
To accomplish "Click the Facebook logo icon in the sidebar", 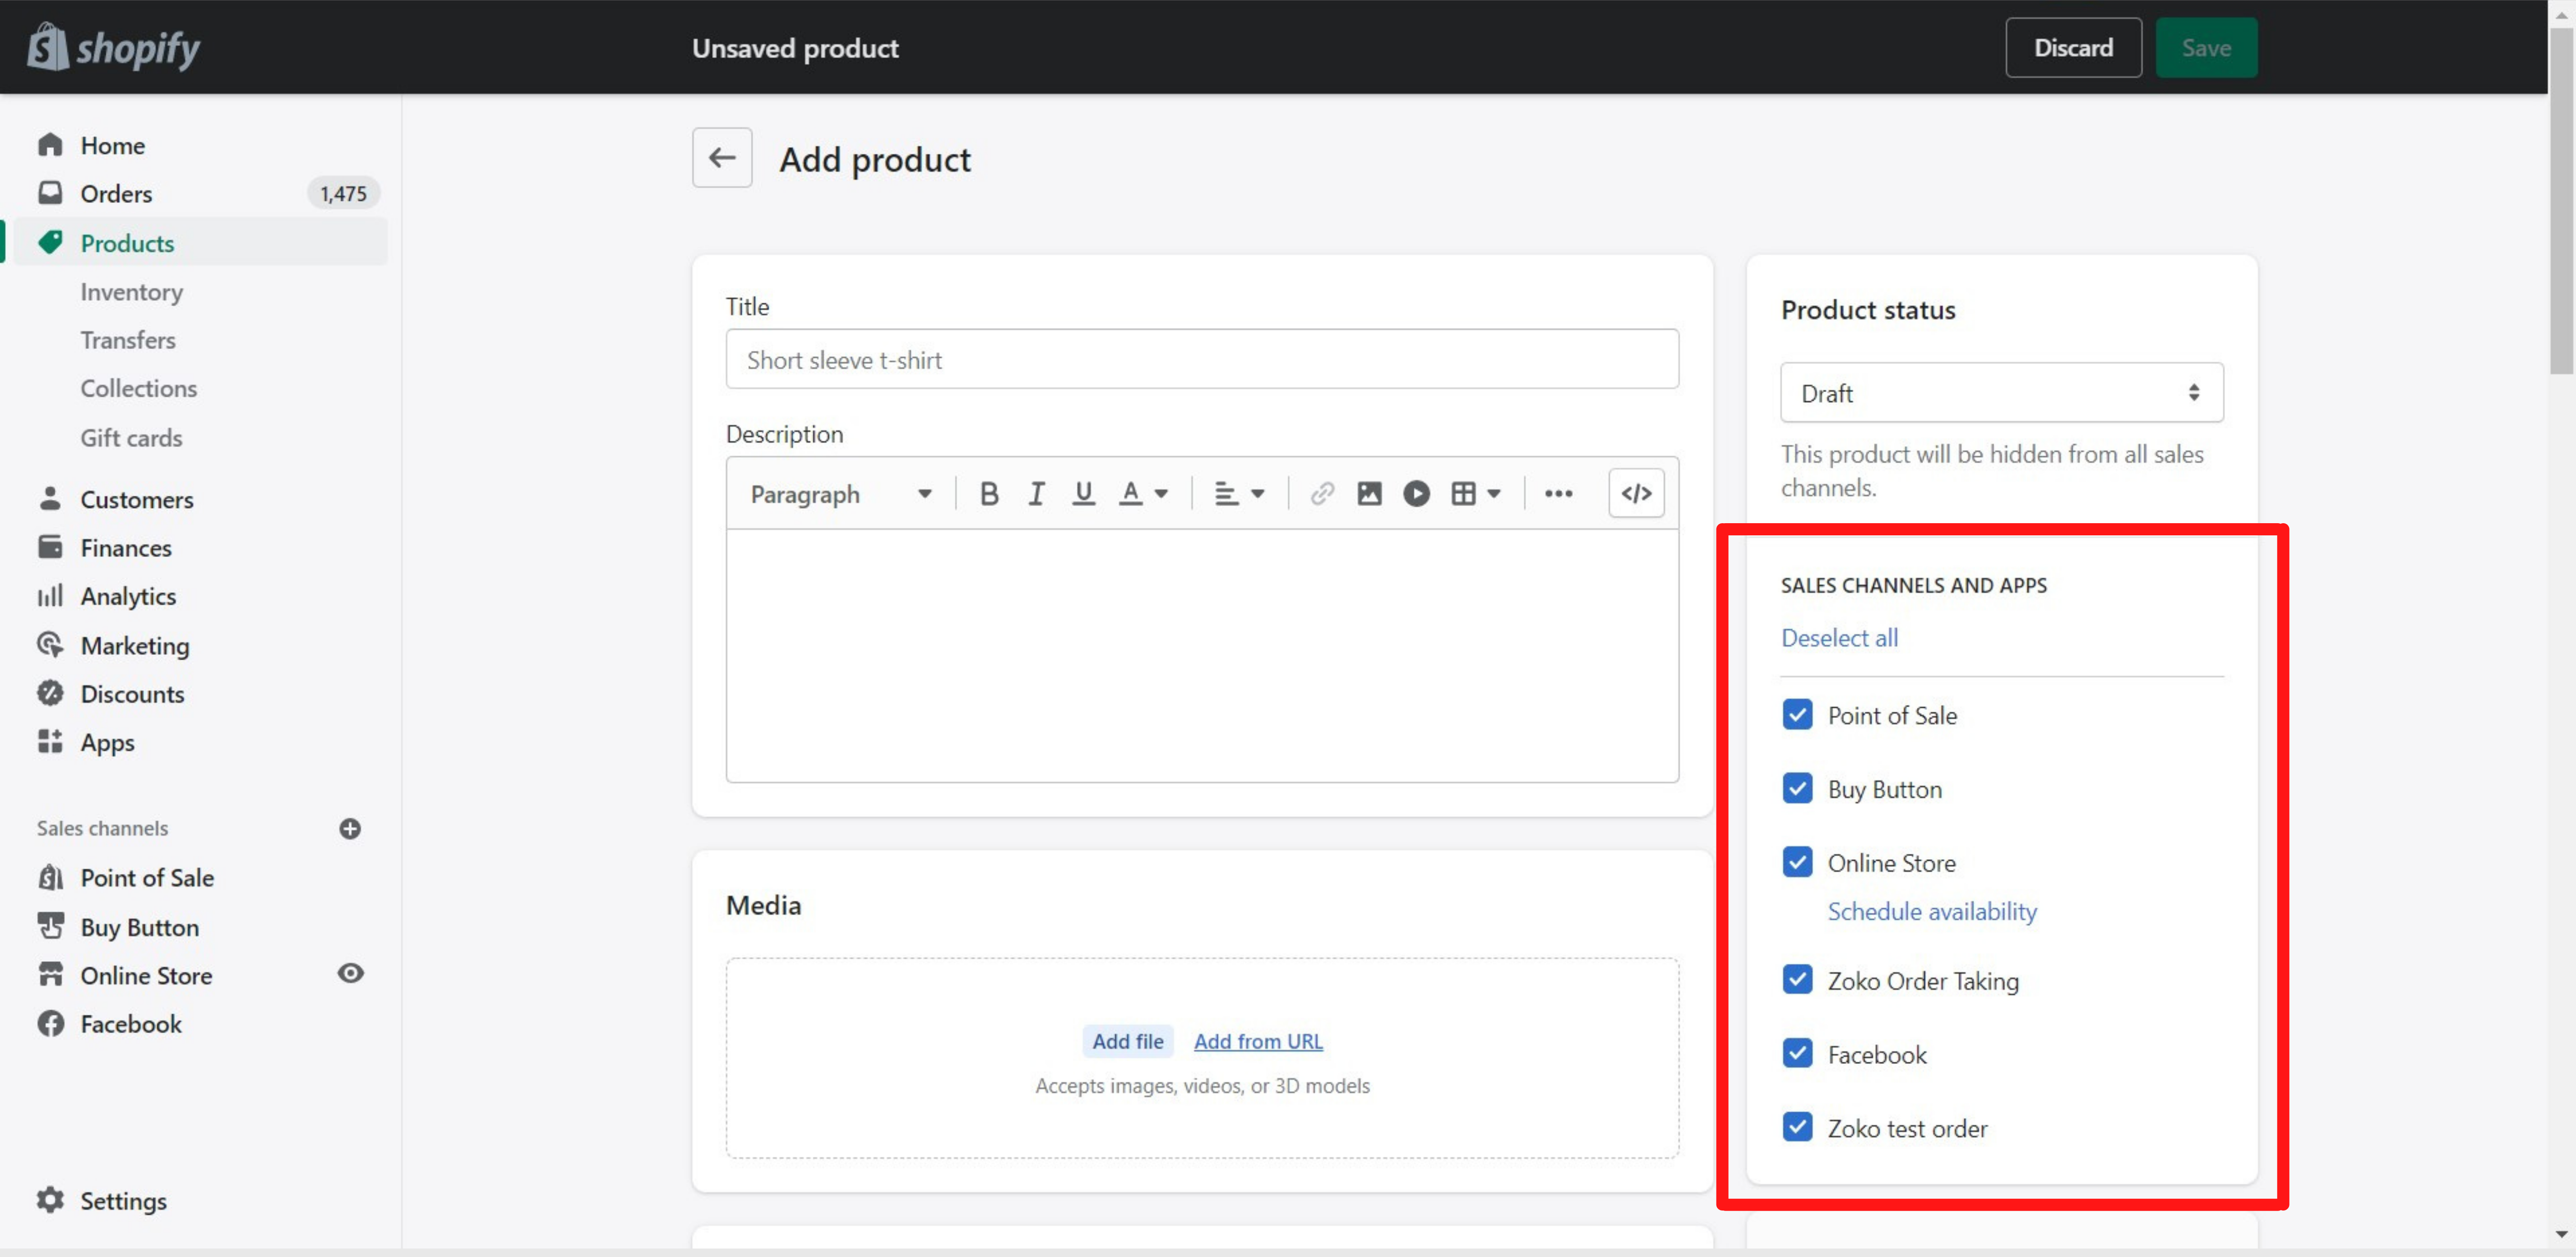I will 50,1023.
